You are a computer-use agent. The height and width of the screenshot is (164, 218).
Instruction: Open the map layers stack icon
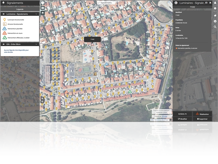(x=43, y=12)
